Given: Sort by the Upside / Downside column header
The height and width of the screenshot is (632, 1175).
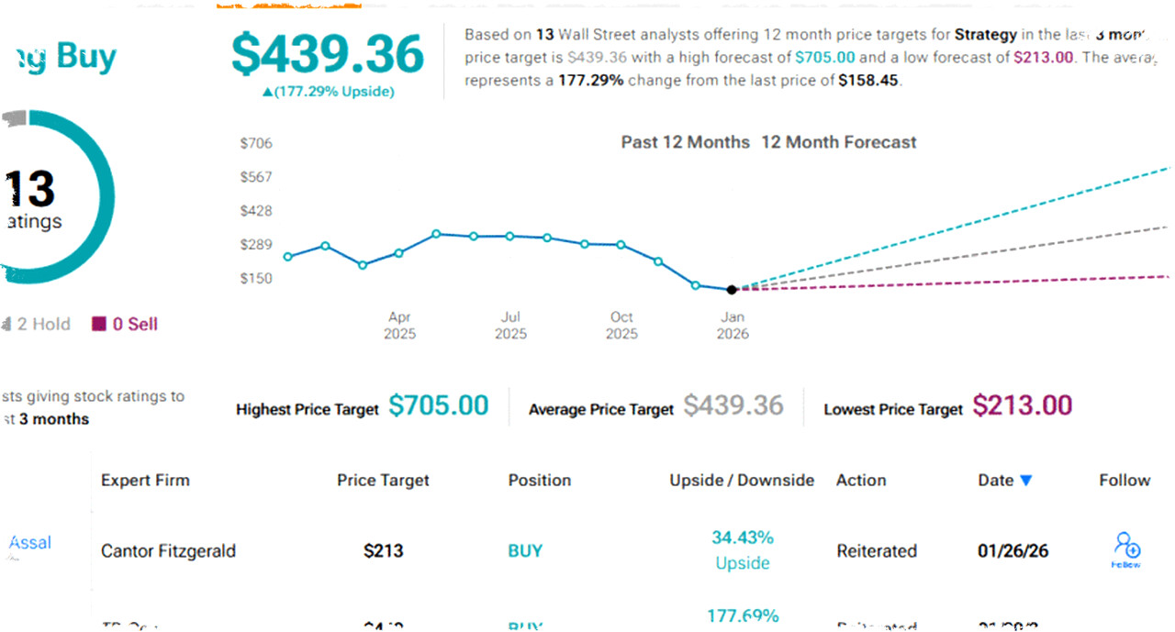Looking at the screenshot, I should pos(742,481).
